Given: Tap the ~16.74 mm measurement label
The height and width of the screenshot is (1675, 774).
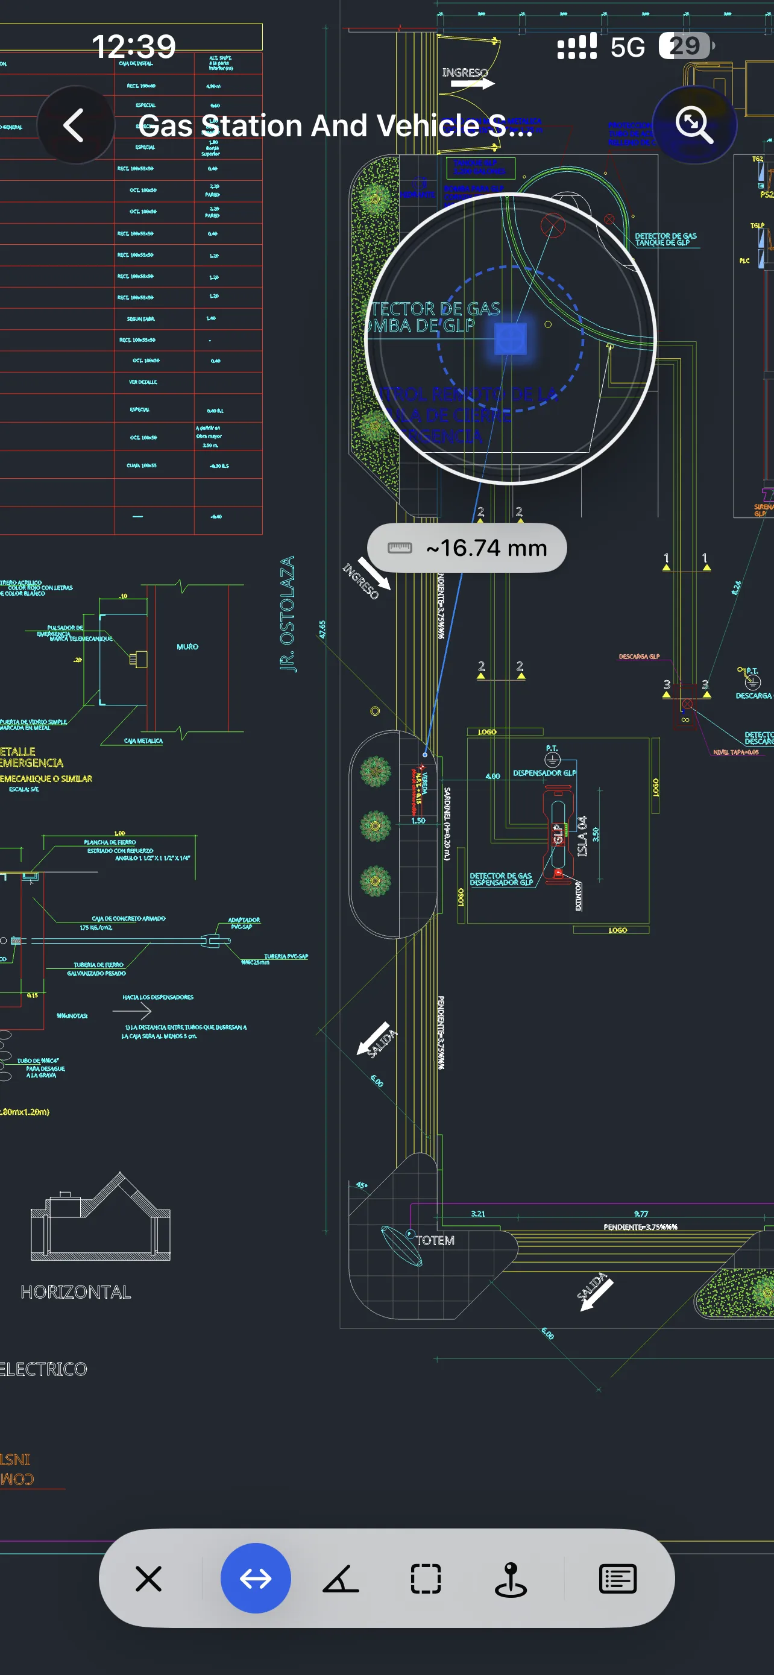Looking at the screenshot, I should pyautogui.click(x=467, y=547).
